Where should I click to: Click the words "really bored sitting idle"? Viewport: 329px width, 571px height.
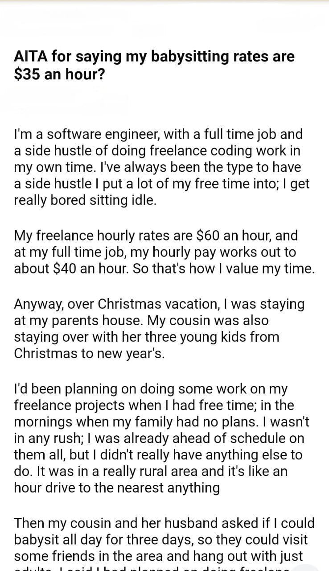(x=85, y=200)
